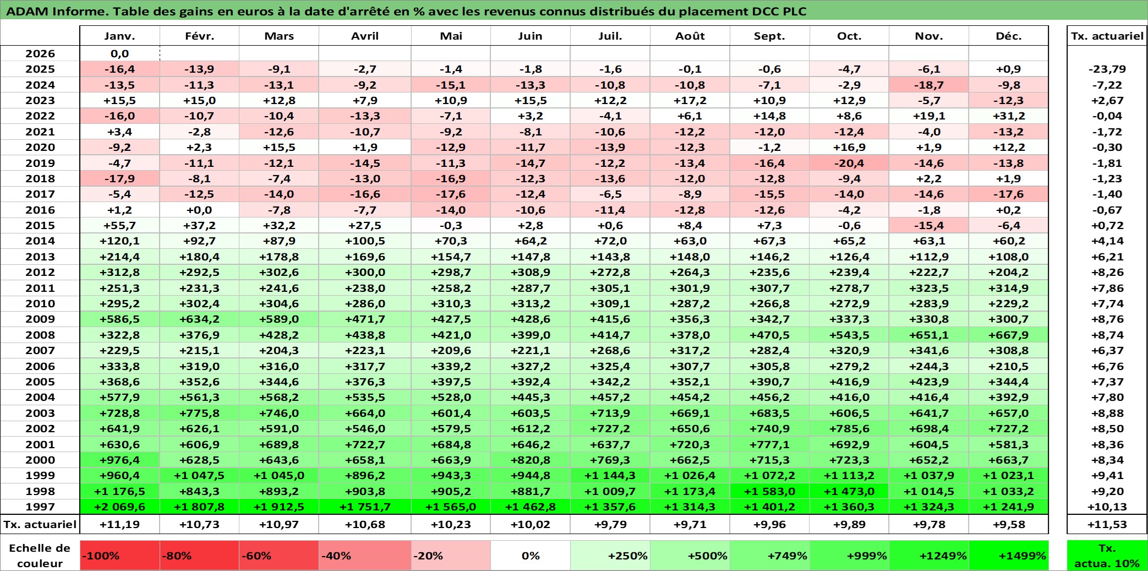Click the 0,0 cell for January 2026
Image resolution: width=1148 pixels, height=571 pixels.
(x=119, y=53)
